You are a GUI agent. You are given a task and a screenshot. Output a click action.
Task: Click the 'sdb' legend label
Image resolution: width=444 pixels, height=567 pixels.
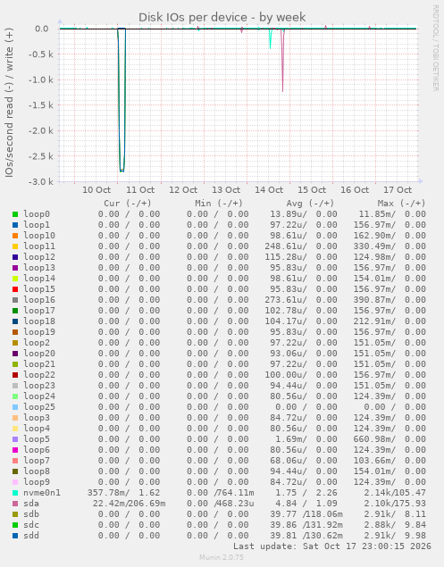point(31,513)
